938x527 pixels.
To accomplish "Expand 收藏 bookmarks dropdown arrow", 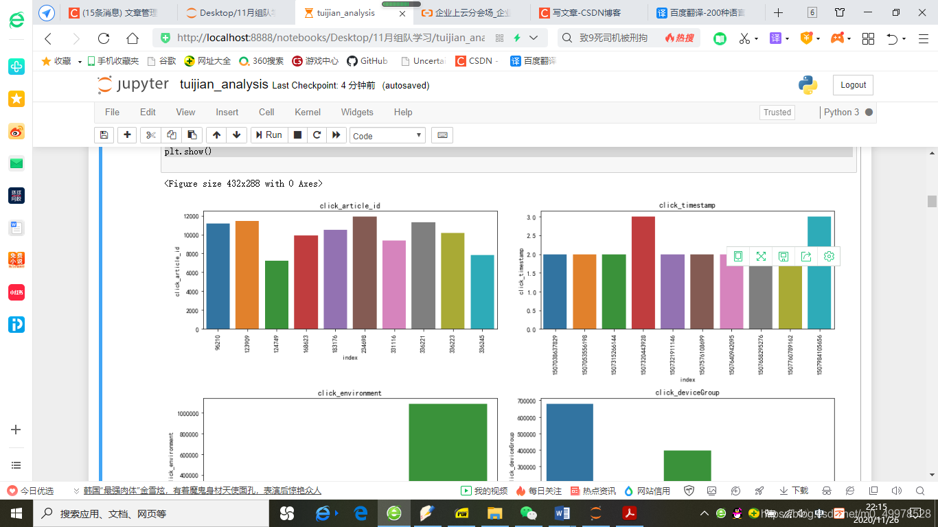I will coord(80,62).
